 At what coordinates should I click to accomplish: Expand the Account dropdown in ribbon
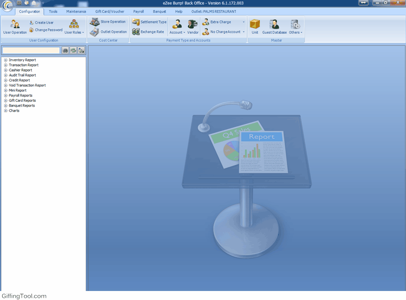tap(177, 27)
